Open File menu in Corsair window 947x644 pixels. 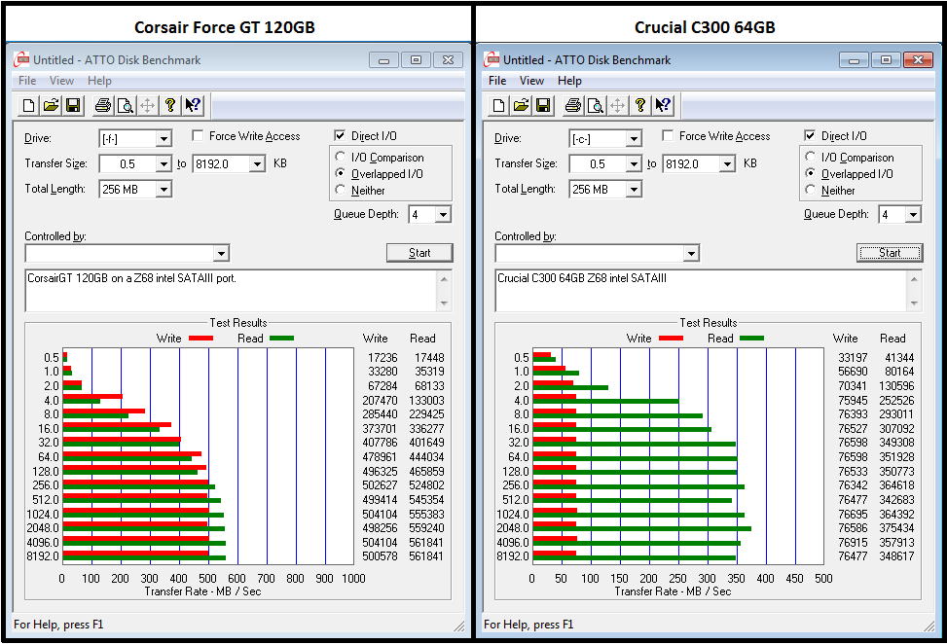point(27,81)
